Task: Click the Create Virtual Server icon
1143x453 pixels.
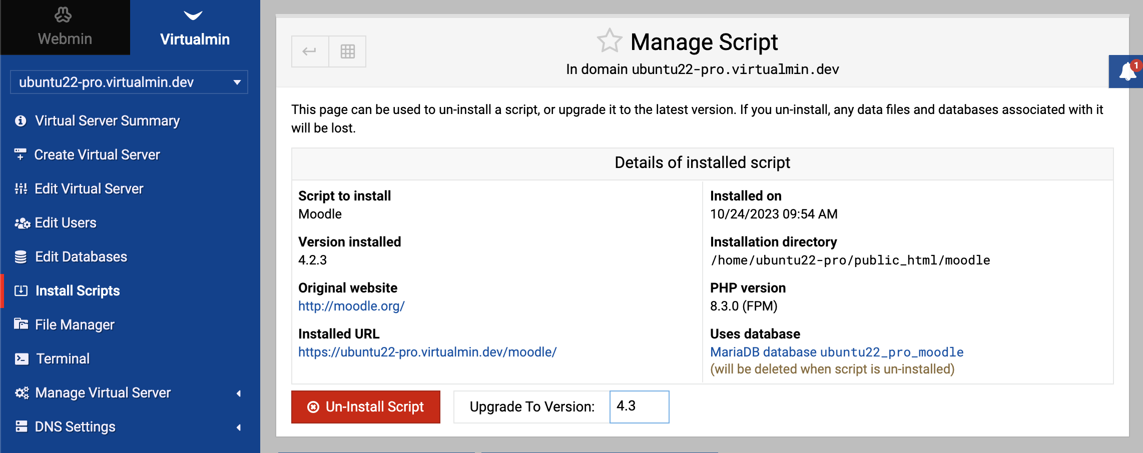Action: tap(21, 154)
